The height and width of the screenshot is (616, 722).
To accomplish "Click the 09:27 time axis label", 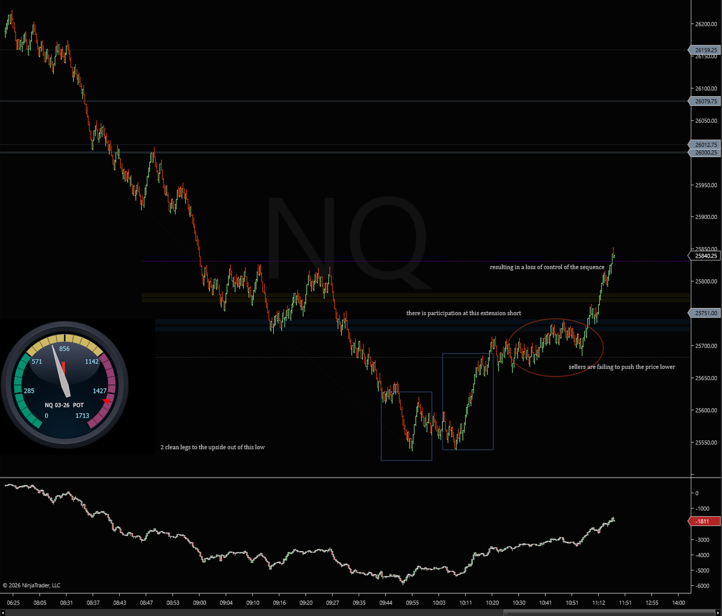I will click(332, 602).
